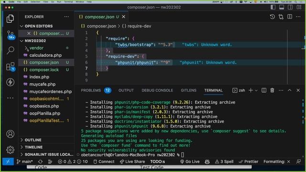Image resolution: width=306 pixels, height=172 pixels.
Task: Open the Manage gear icon
Action: (x=10, y=150)
